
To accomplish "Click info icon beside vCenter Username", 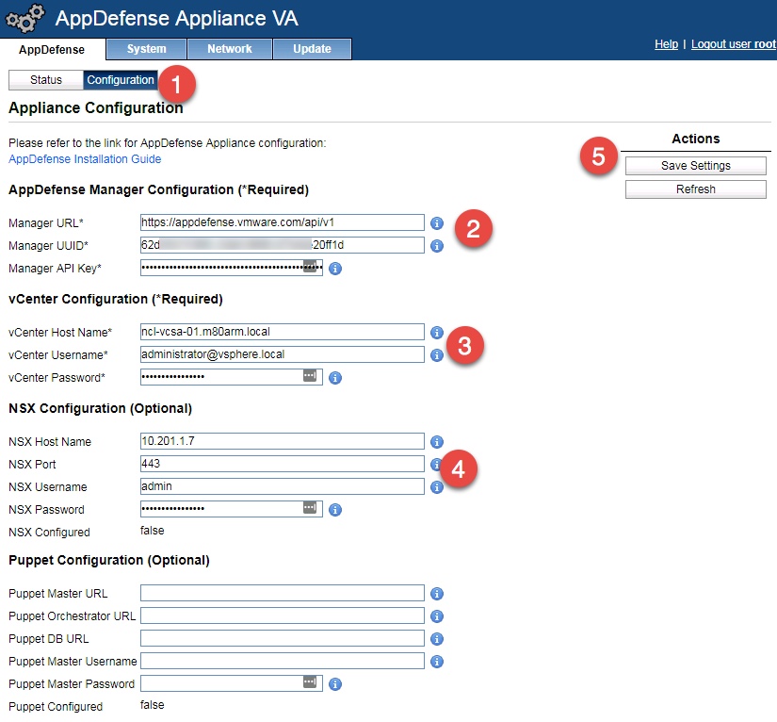I will (436, 355).
